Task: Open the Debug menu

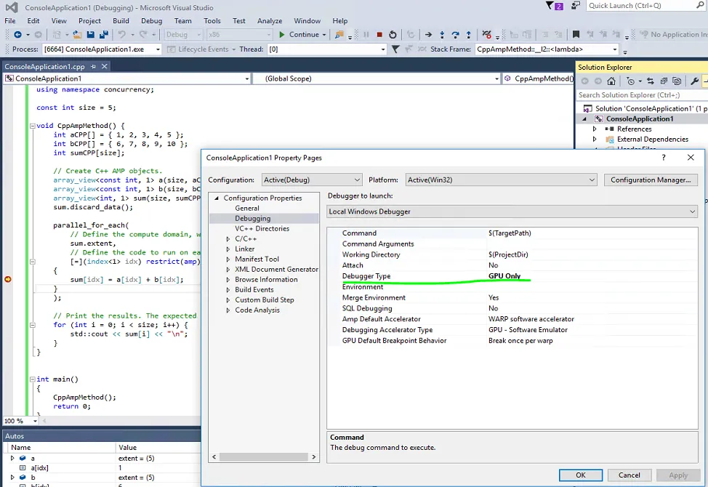Action: [151, 21]
